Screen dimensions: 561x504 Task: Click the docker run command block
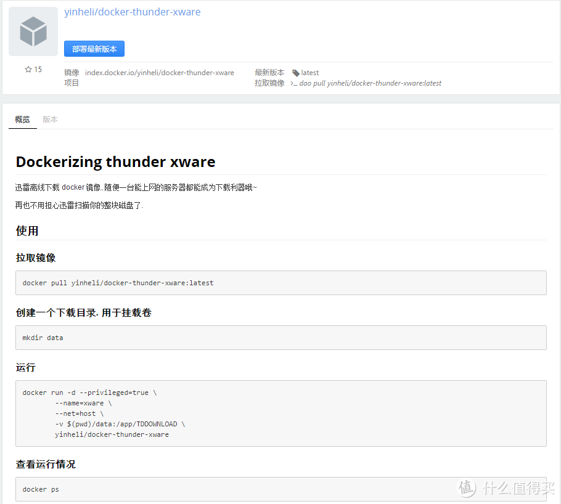tap(280, 413)
